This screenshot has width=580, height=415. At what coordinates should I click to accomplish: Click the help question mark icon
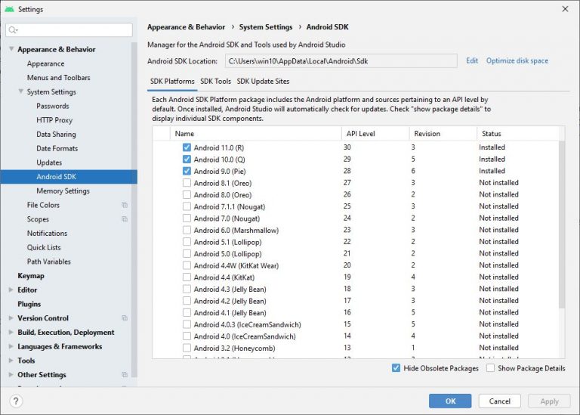tap(15, 401)
